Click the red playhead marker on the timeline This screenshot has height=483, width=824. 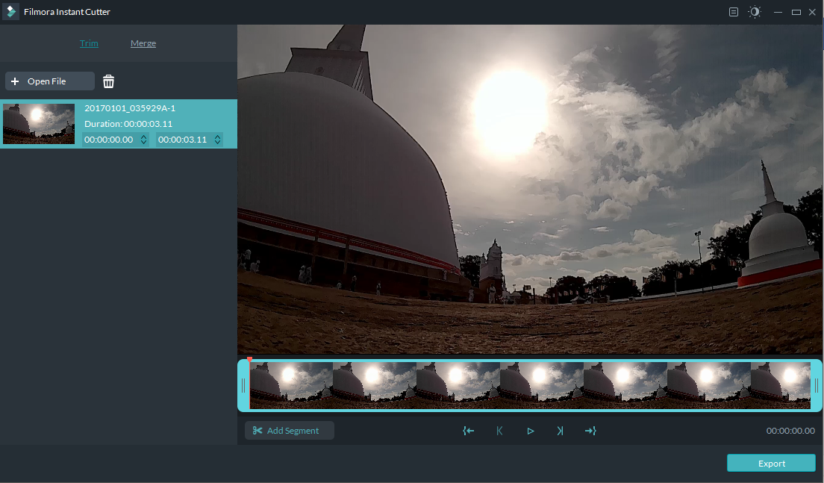[x=249, y=359]
